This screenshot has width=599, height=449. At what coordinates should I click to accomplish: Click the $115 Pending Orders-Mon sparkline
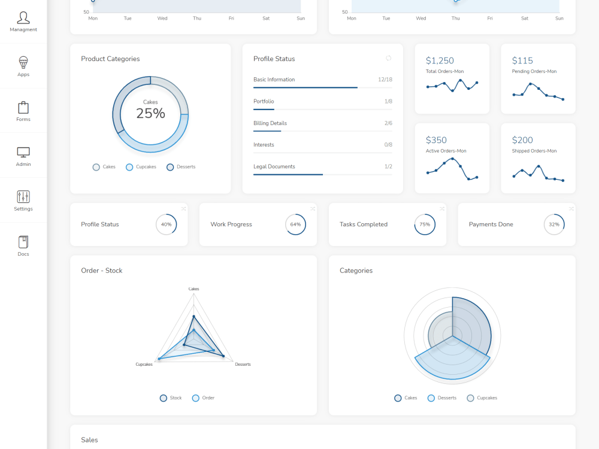tap(539, 91)
